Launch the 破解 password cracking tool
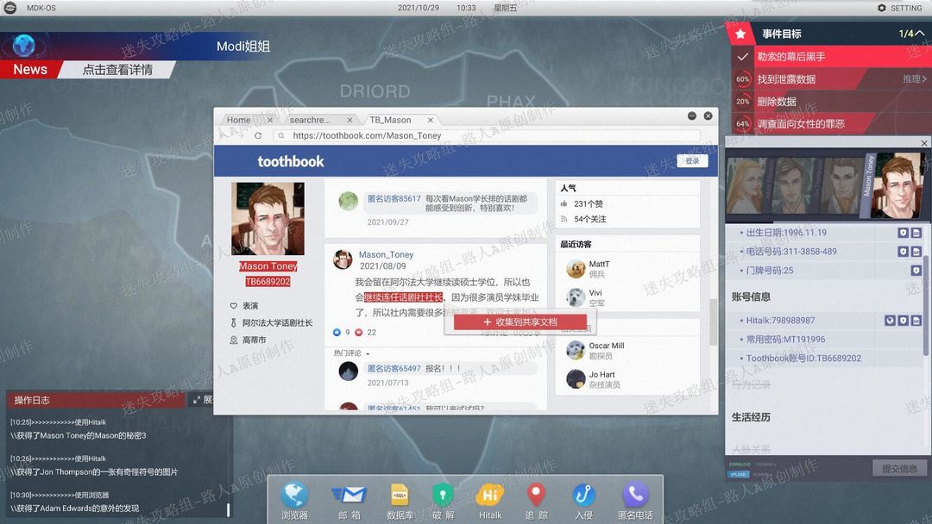This screenshot has width=932, height=524. [444, 501]
